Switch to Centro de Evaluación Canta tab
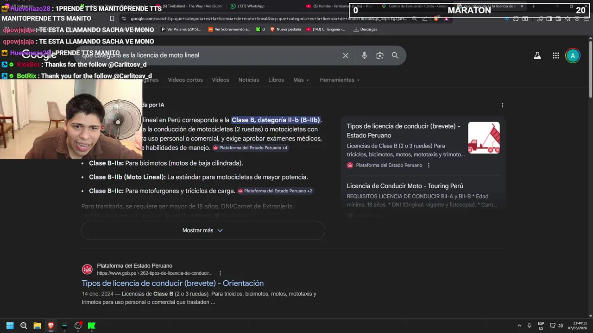 pos(415,6)
